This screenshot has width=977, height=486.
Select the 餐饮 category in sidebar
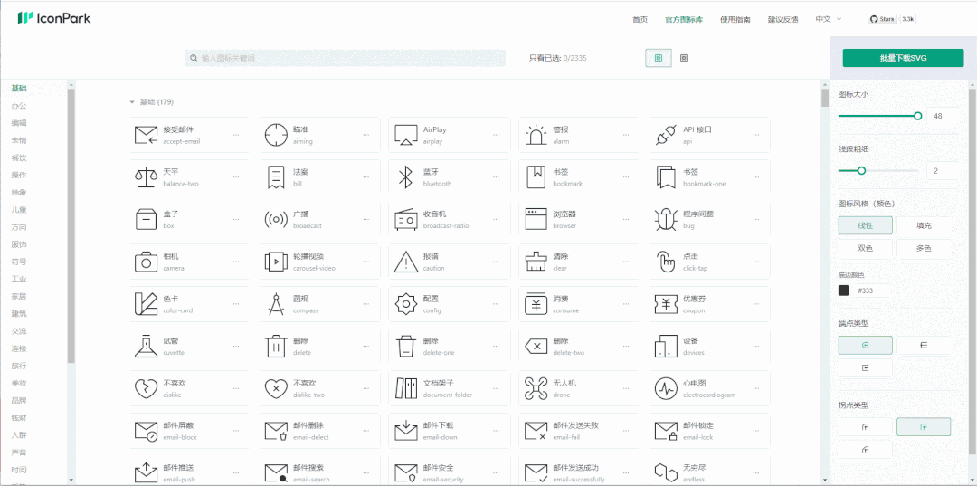coord(19,157)
